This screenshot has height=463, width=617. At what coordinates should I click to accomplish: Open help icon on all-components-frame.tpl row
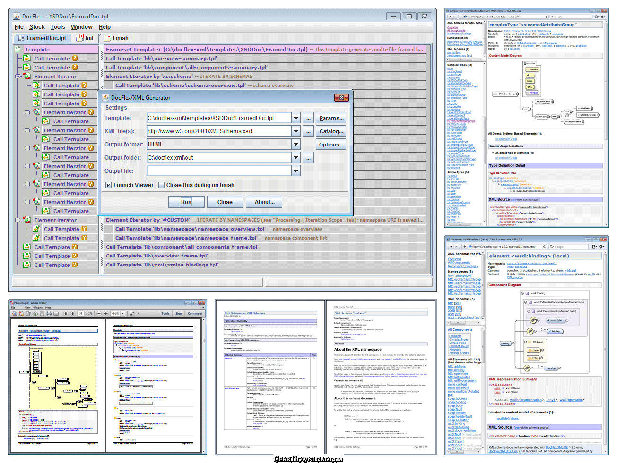(x=75, y=247)
